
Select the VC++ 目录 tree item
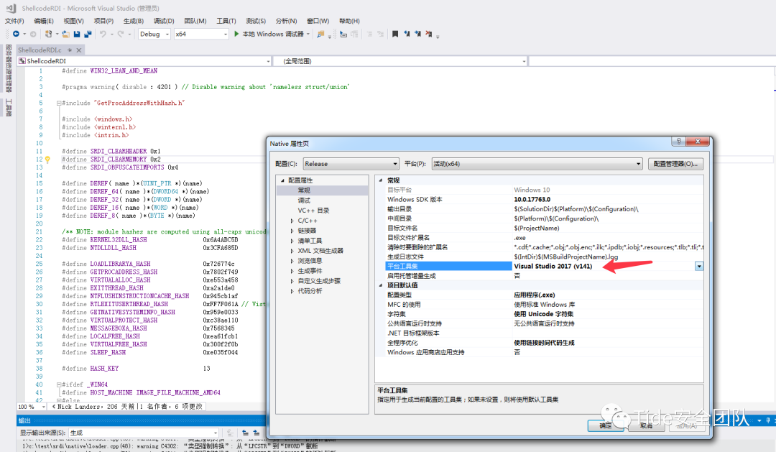click(313, 211)
